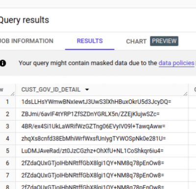Click the PREVIEW badge next to CHART
The height and width of the screenshot is (189, 196).
164,41
